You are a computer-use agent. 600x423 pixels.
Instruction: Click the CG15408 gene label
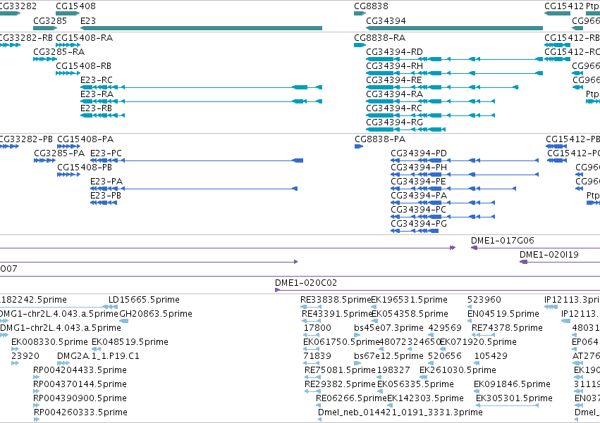coord(75,6)
